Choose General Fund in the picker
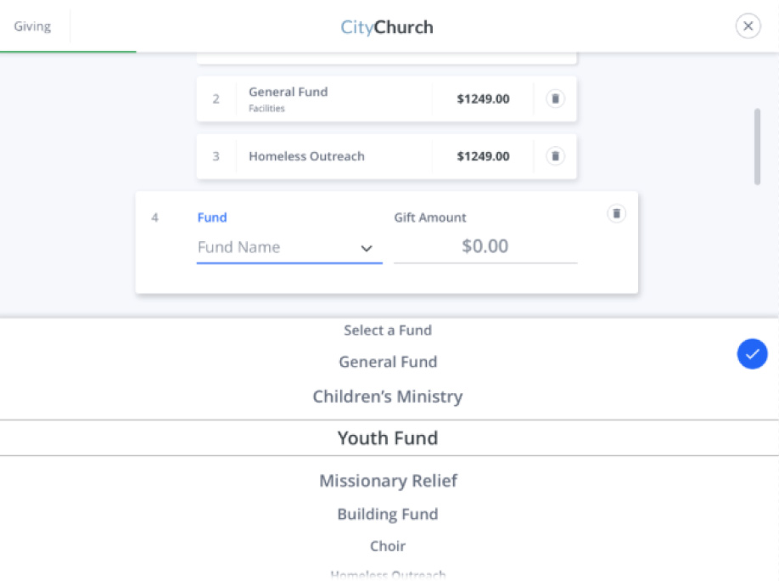 coord(388,362)
